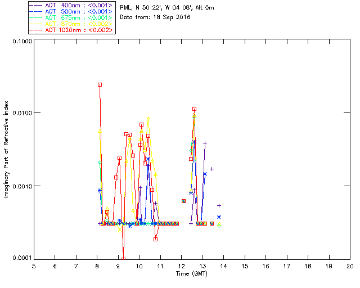The height and width of the screenshot is (288, 360).
Task: Click the x-axis tick label 11
Action: click(160, 266)
